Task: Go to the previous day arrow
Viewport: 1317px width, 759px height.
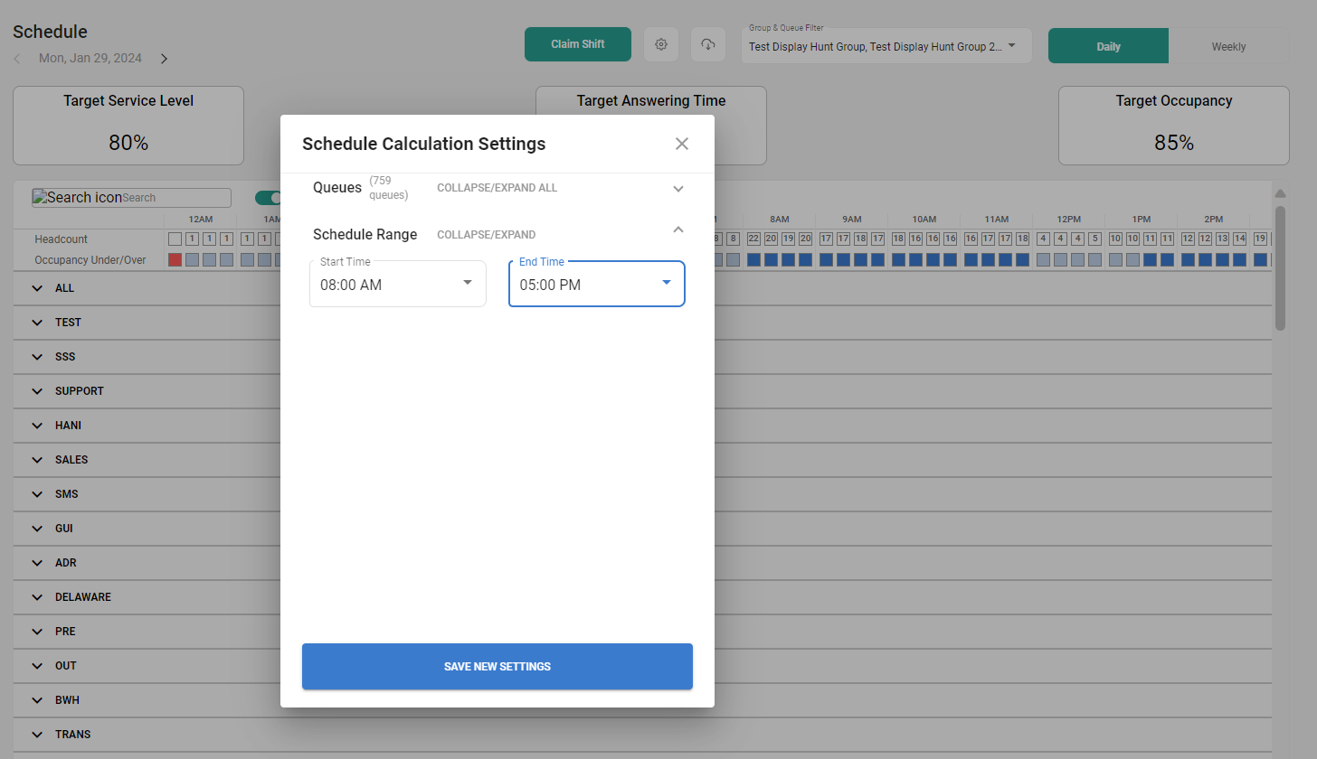Action: point(17,59)
